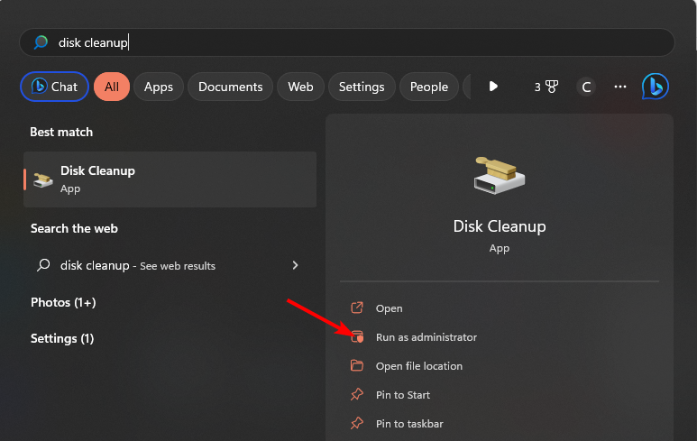Select the Documents filter tab
This screenshot has height=441, width=697.
pyautogui.click(x=230, y=87)
